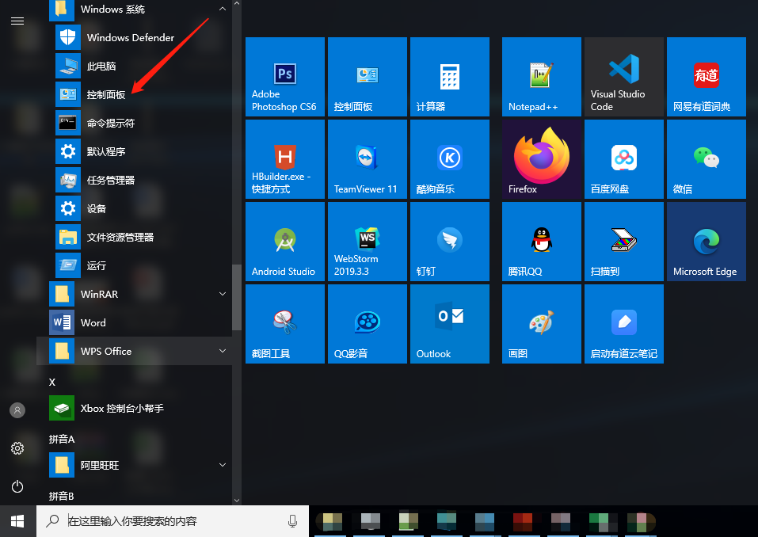758x537 pixels.
Task: Click the 拼音A group header
Action: [x=62, y=440]
